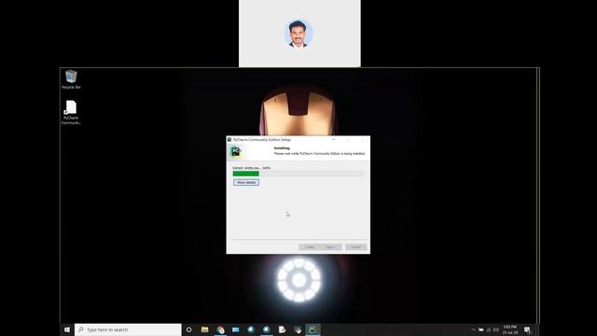597x336 pixels.
Task: Open Cortana circle icon on taskbar
Action: (188, 329)
